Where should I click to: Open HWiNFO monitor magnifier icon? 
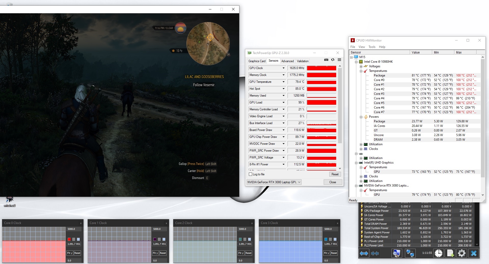[x=396, y=253]
